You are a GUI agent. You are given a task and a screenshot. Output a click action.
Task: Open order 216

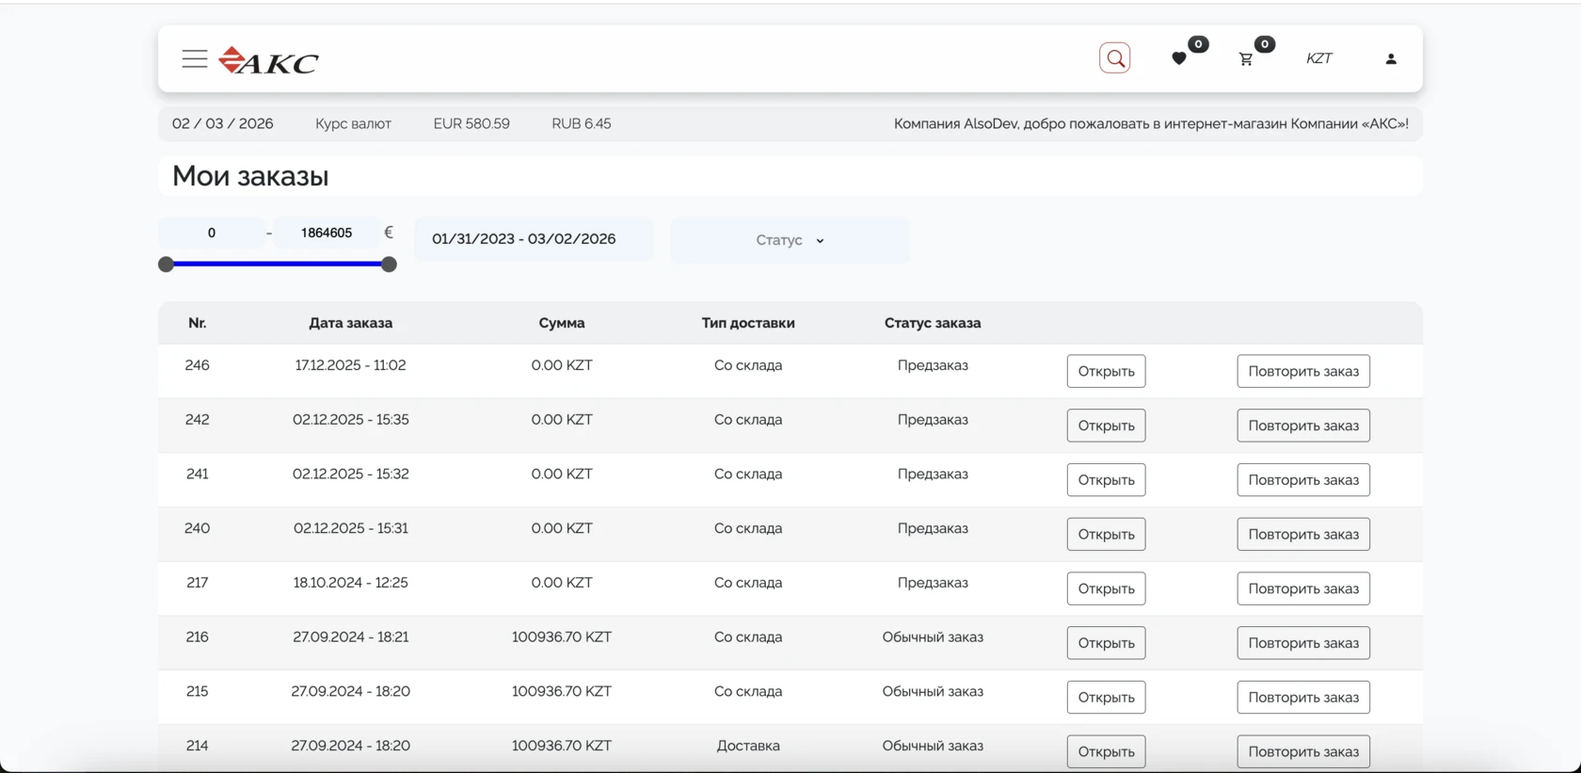[1106, 643]
